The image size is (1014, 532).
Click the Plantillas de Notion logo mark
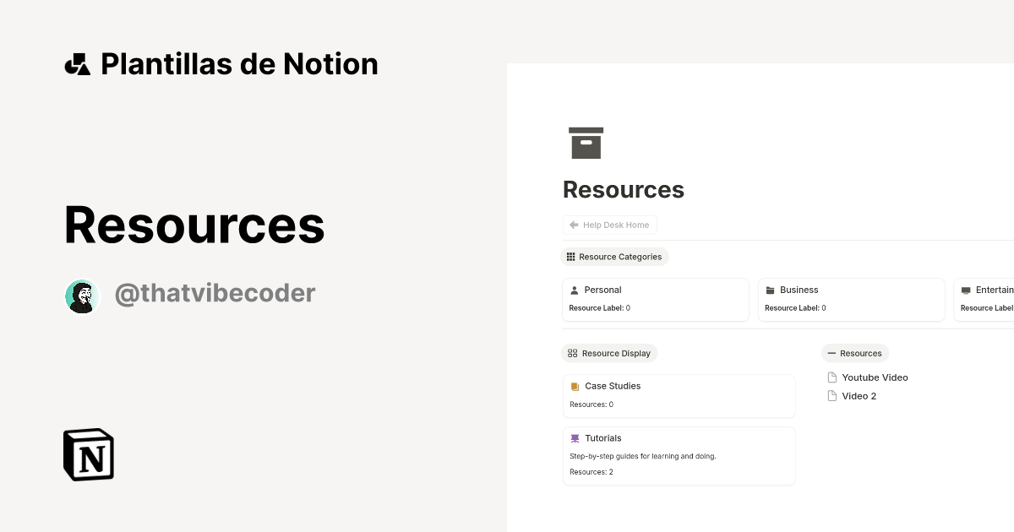pyautogui.click(x=77, y=63)
